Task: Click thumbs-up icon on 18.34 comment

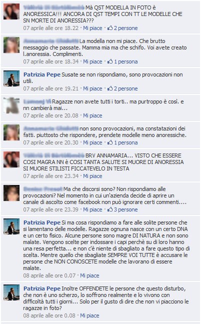Action: 110,61
